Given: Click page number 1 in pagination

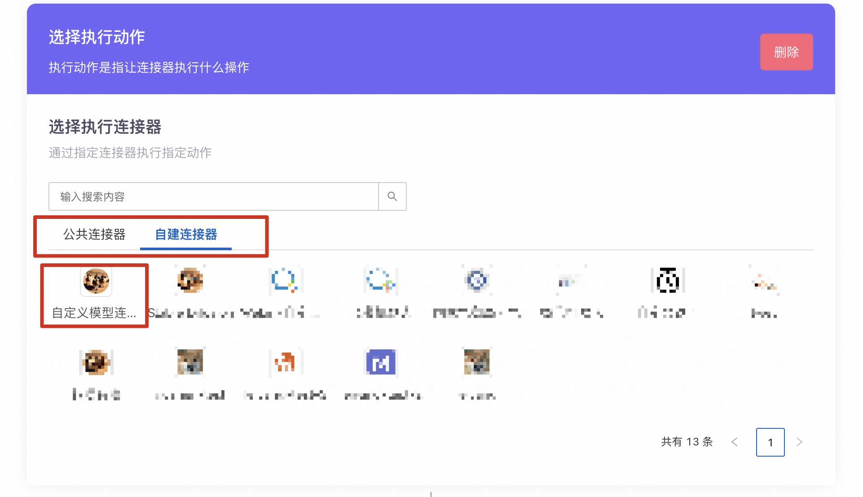Looking at the screenshot, I should click(x=770, y=442).
